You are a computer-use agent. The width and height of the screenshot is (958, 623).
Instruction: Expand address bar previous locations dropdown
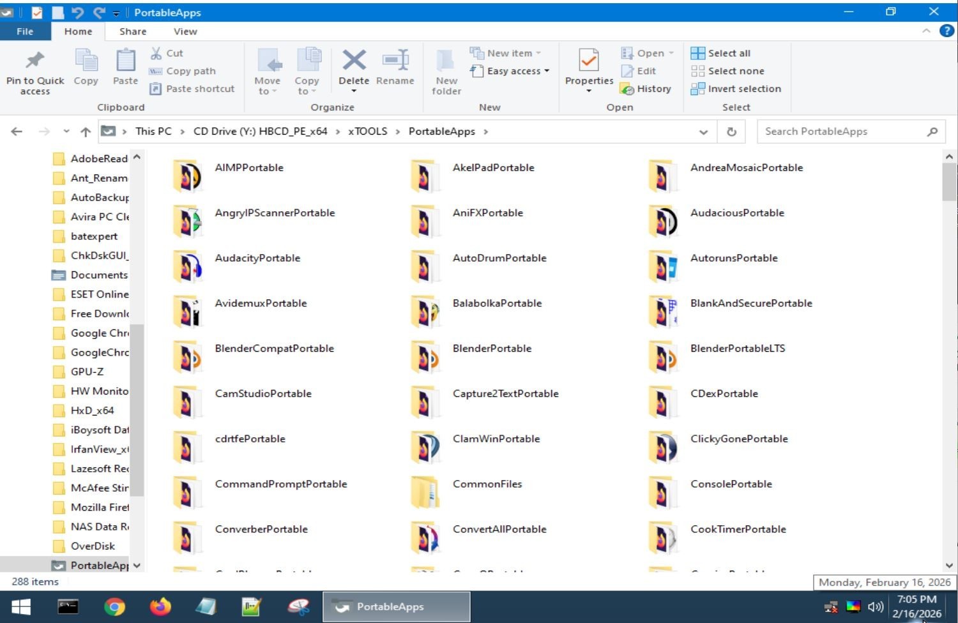(x=703, y=132)
